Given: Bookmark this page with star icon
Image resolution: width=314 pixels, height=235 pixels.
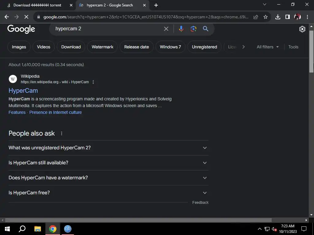Looking at the screenshot, I should 266,17.
